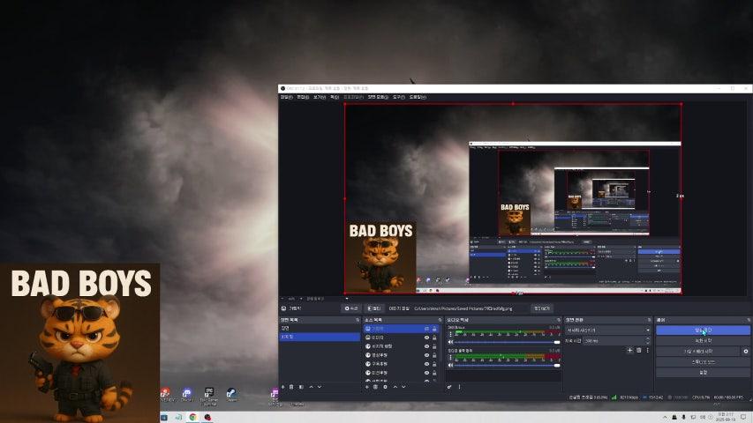This screenshot has height=423, width=753.
Task: Open the scene transition type dropdown
Action: point(608,330)
